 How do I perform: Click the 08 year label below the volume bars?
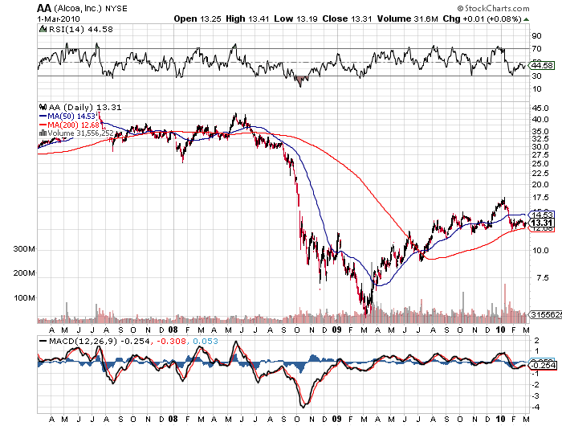[173, 330]
